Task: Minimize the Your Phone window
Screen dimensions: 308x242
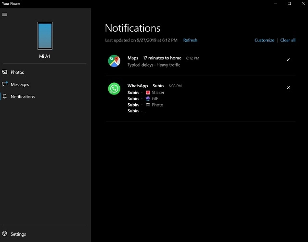Action: [275, 3]
